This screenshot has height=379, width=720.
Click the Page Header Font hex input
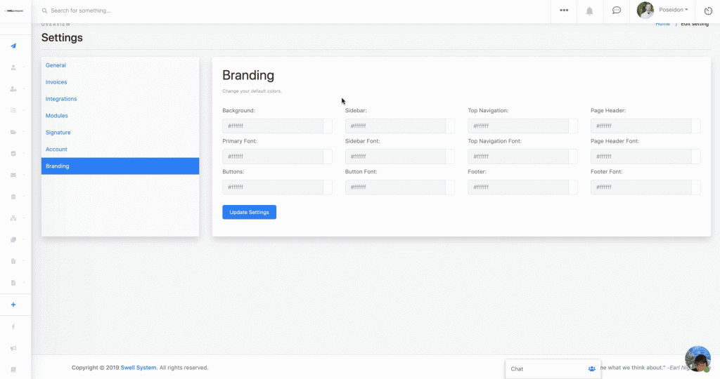click(x=641, y=157)
